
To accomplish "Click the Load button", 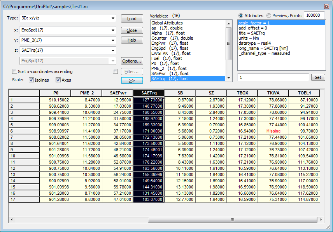I will 132,19.
